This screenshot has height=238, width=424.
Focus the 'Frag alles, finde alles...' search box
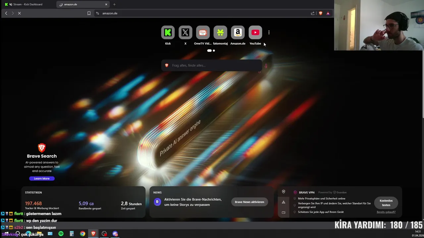tap(211, 65)
